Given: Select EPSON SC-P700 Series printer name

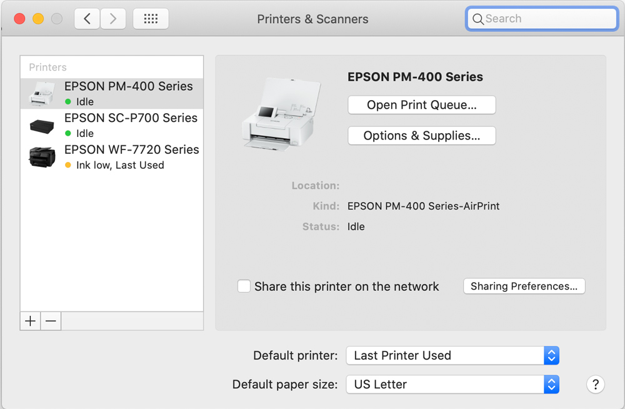Looking at the screenshot, I should point(131,118).
